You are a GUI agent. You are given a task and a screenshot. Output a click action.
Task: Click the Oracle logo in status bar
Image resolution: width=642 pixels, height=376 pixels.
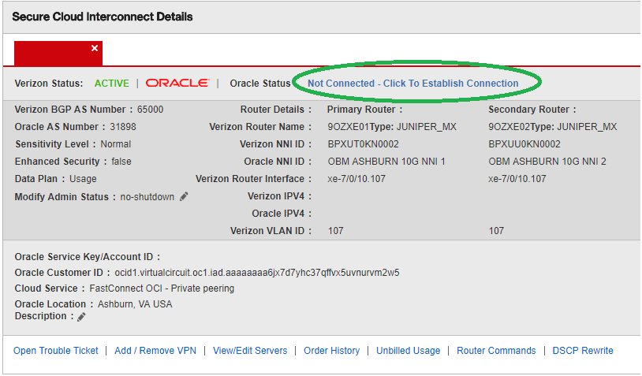(x=177, y=83)
